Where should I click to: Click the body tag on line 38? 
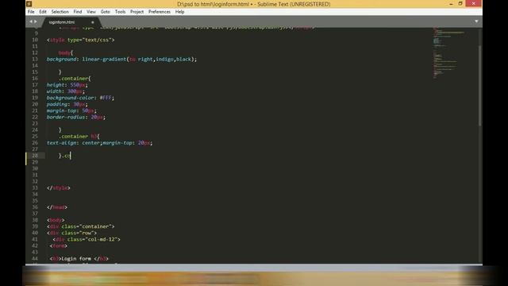click(56, 220)
